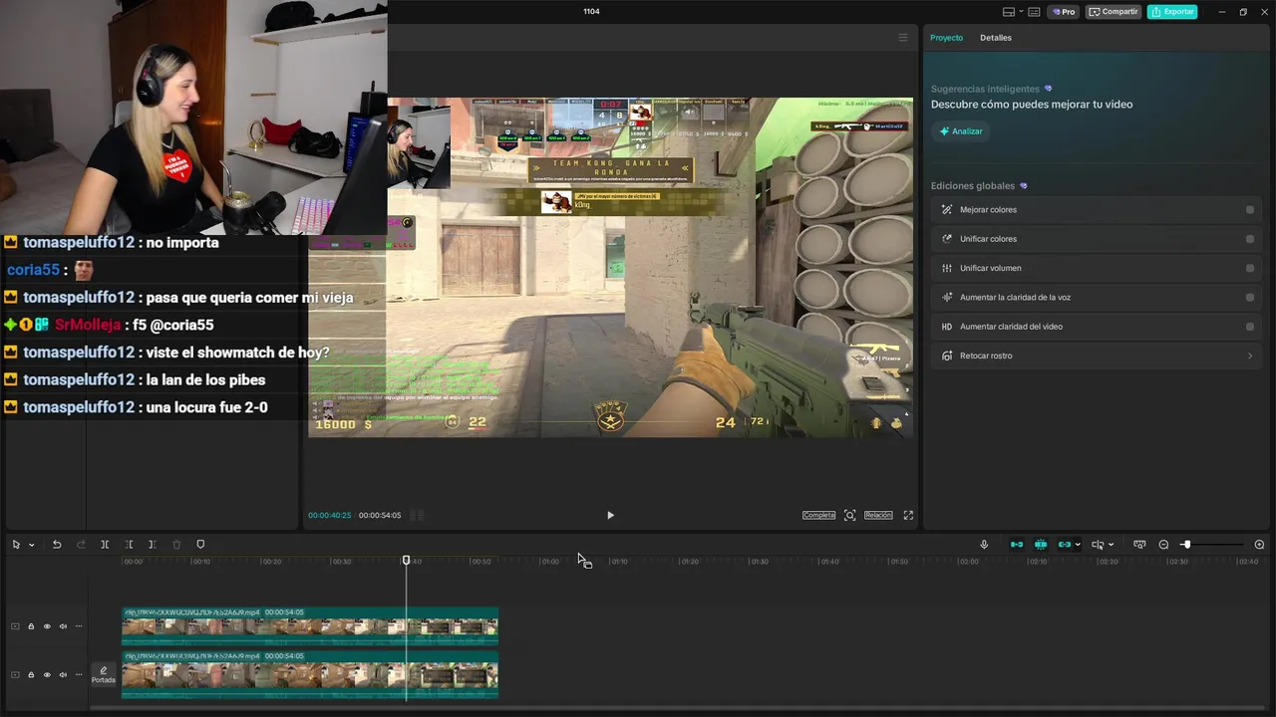Viewport: 1276px width, 717px height.
Task: Click the HD video clarity icon
Action: 947,327
